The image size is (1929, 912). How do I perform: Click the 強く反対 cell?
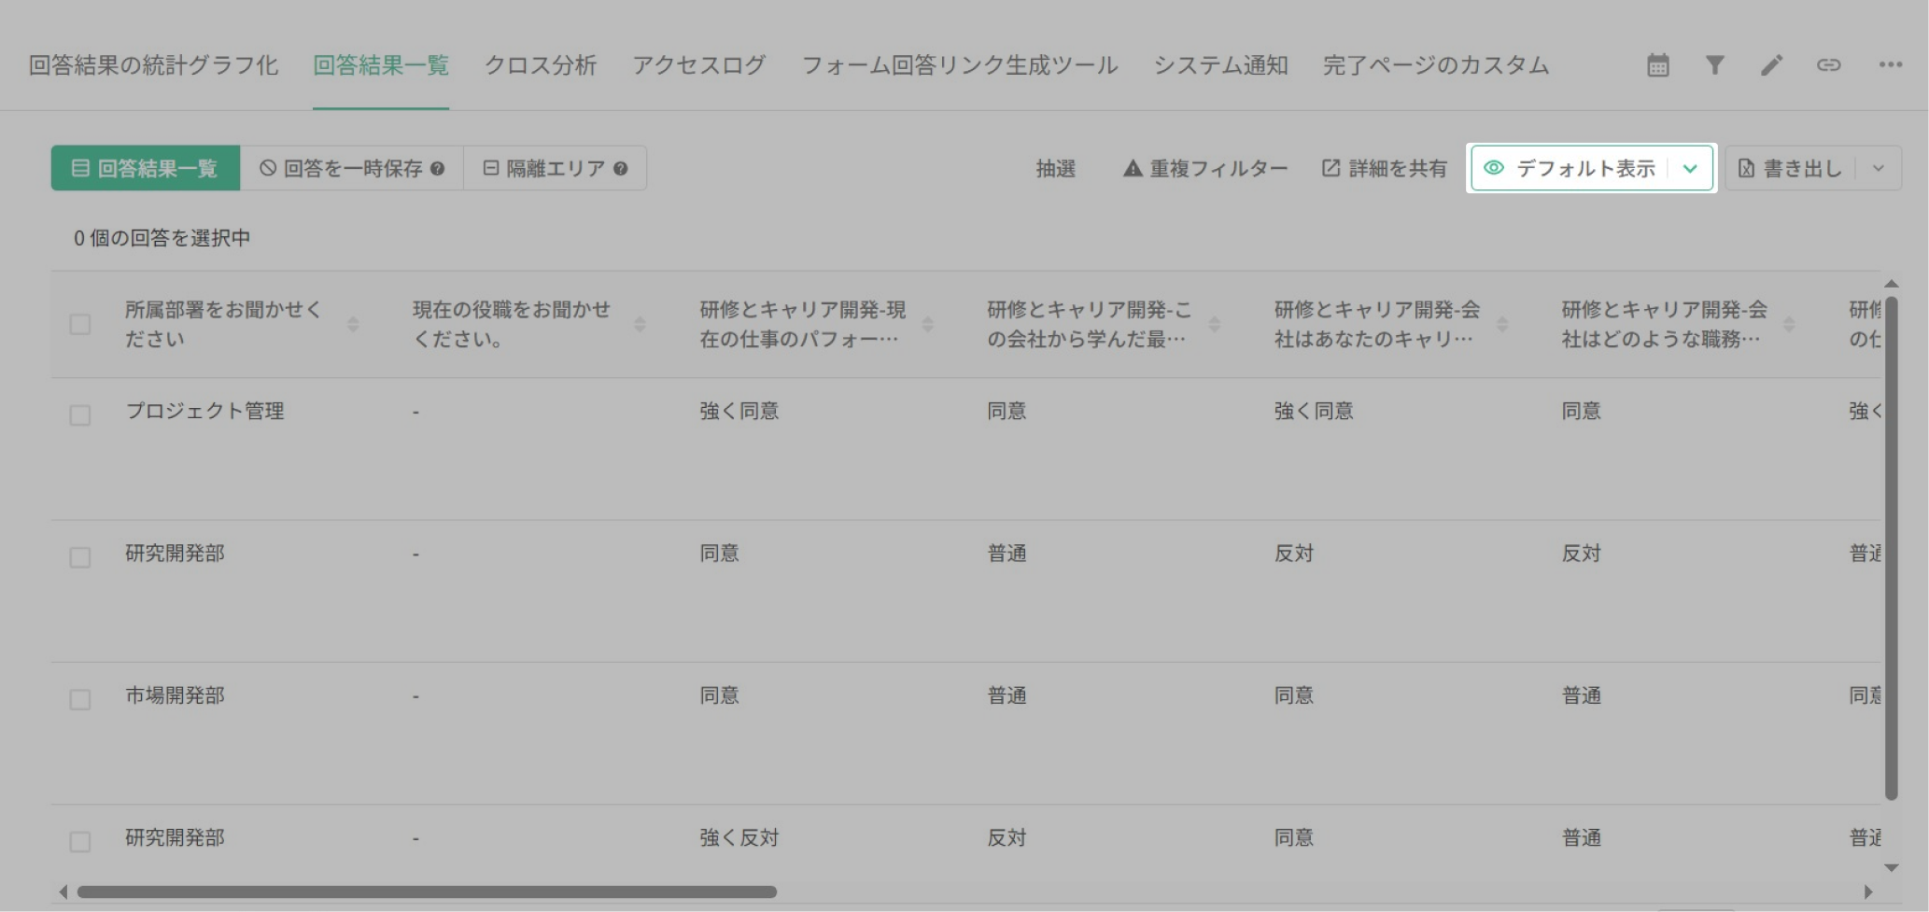(x=739, y=837)
